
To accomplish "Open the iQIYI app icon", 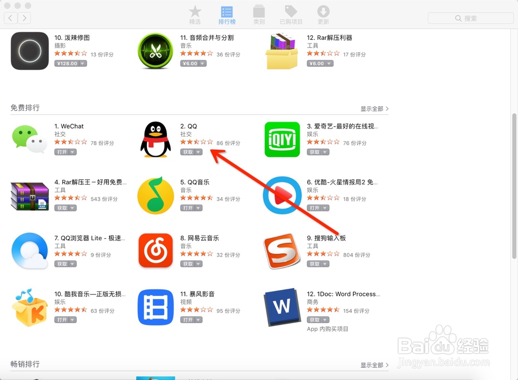I will click(x=282, y=139).
